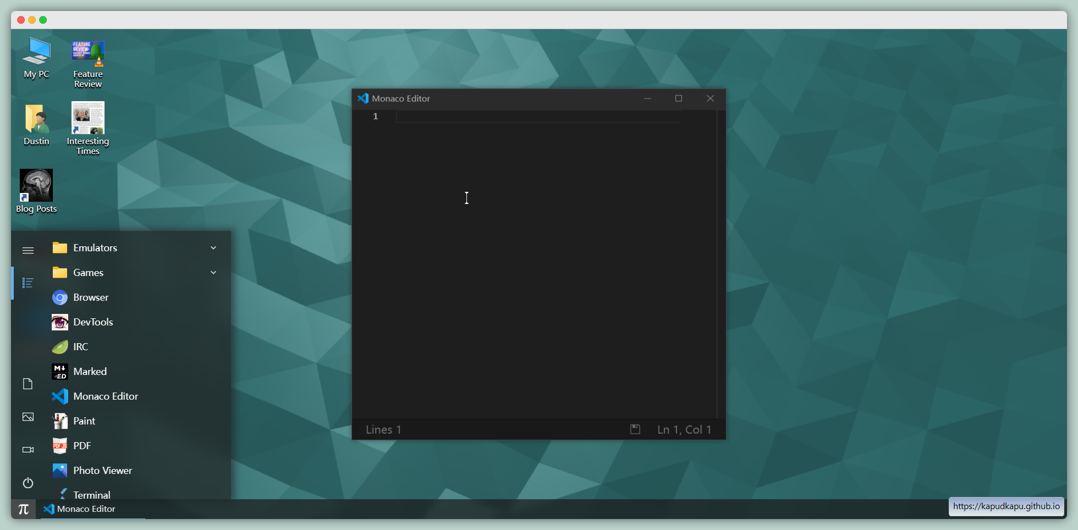Launch Browser from the start menu
The height and width of the screenshot is (530, 1078).
tap(91, 297)
